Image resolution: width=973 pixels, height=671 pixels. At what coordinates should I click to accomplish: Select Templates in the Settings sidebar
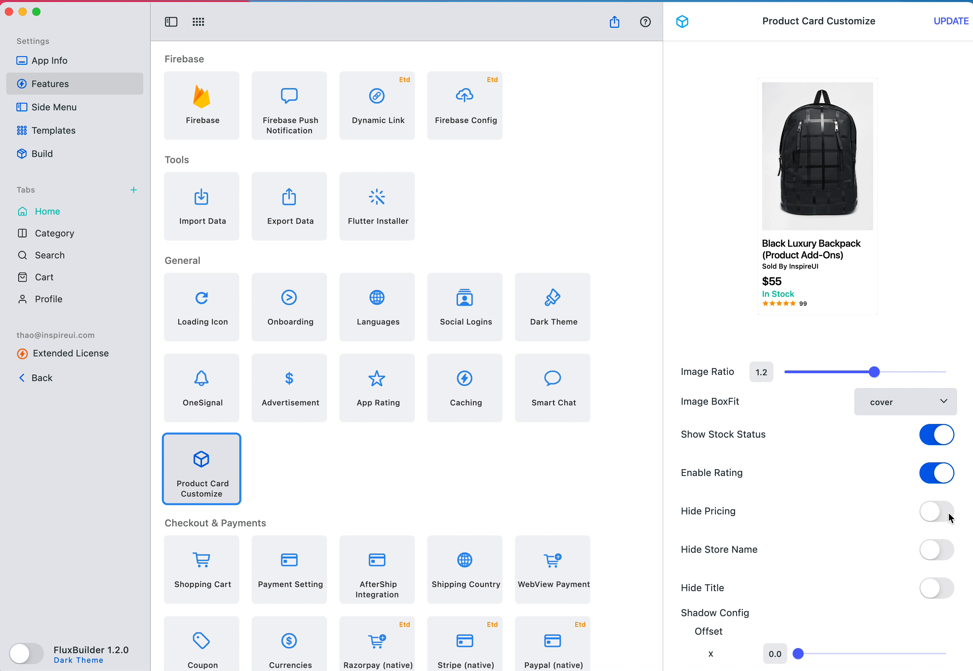(x=53, y=130)
